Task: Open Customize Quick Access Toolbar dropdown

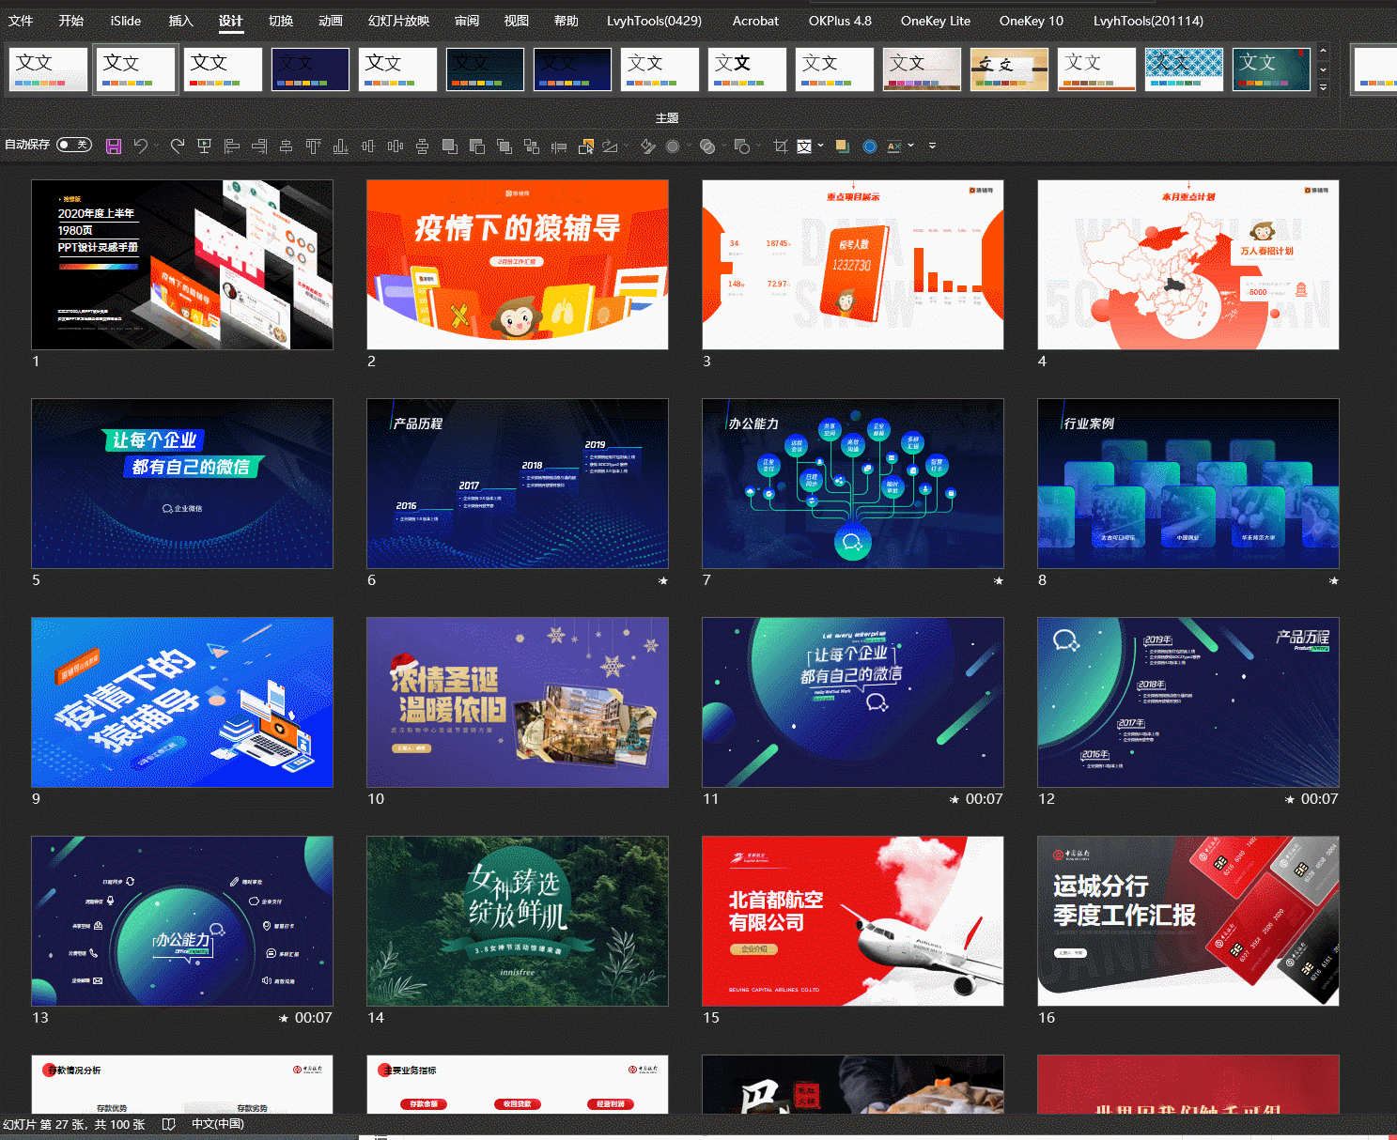Action: click(x=932, y=146)
